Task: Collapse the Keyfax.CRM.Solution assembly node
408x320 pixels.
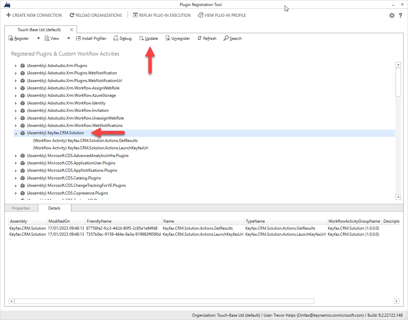Action: pos(16,133)
